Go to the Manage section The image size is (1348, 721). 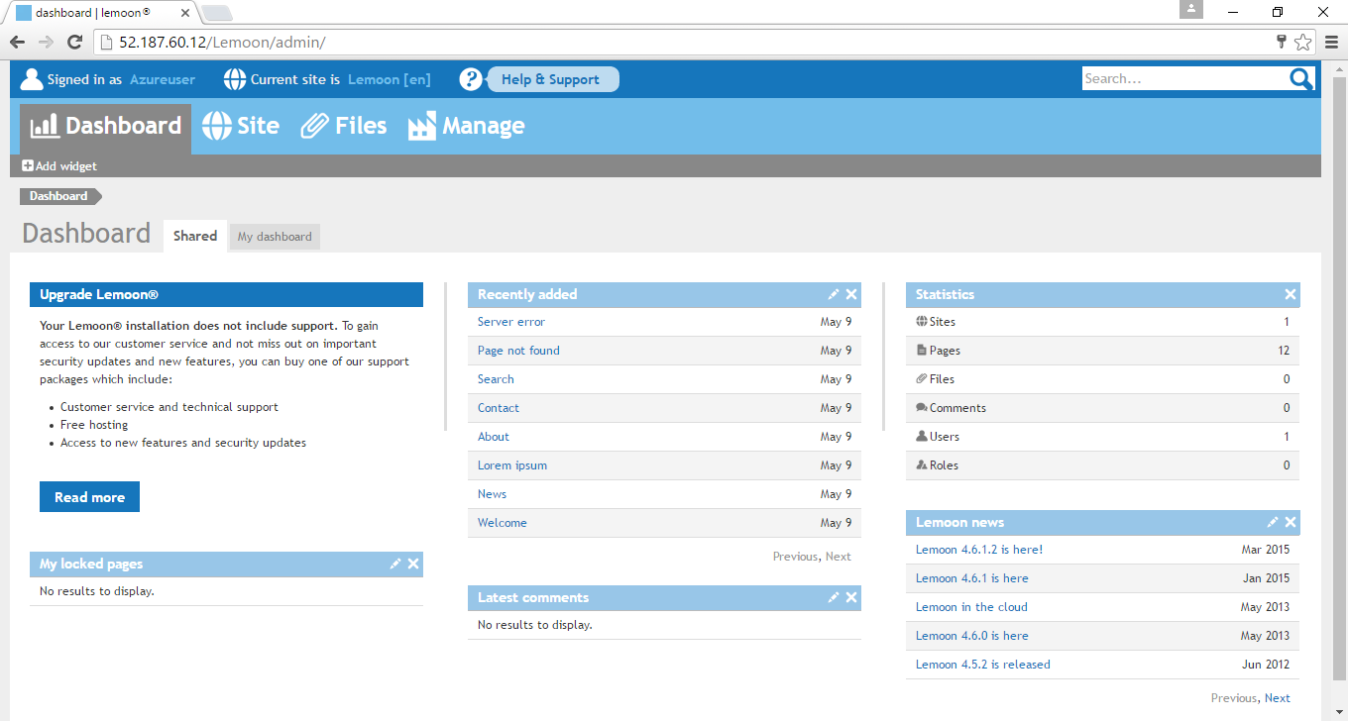point(466,126)
